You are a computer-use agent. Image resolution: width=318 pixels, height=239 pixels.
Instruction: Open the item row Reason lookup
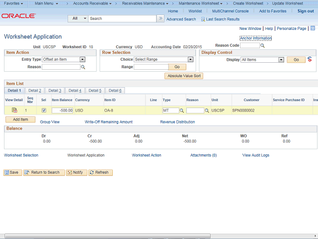click(207, 111)
